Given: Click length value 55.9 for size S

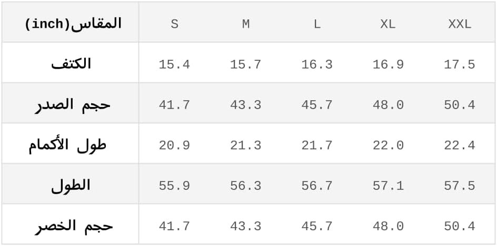Looking at the screenshot, I should tap(174, 186).
